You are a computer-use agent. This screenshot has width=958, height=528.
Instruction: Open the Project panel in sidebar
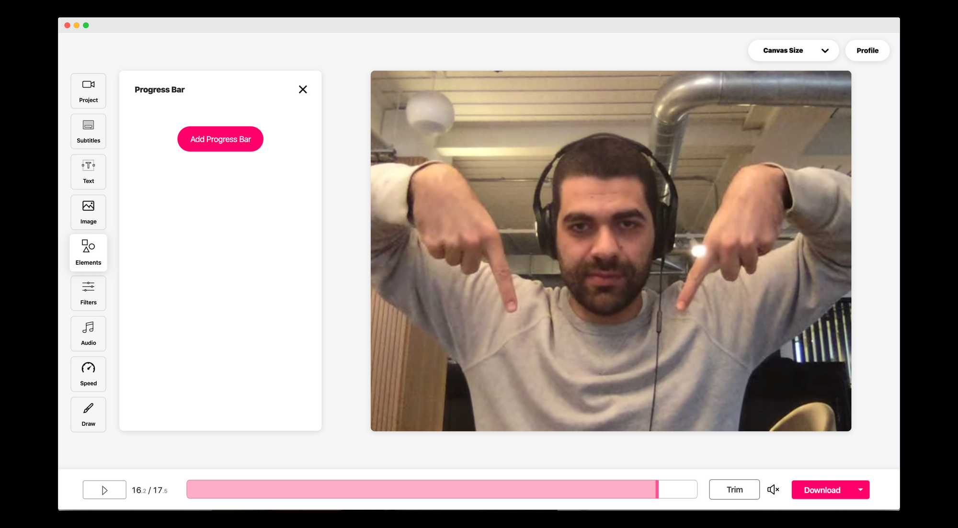pos(88,91)
